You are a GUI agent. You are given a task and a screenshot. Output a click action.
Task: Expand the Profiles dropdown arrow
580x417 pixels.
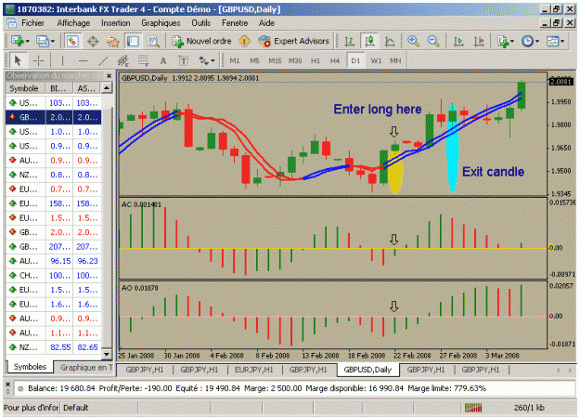(x=53, y=41)
